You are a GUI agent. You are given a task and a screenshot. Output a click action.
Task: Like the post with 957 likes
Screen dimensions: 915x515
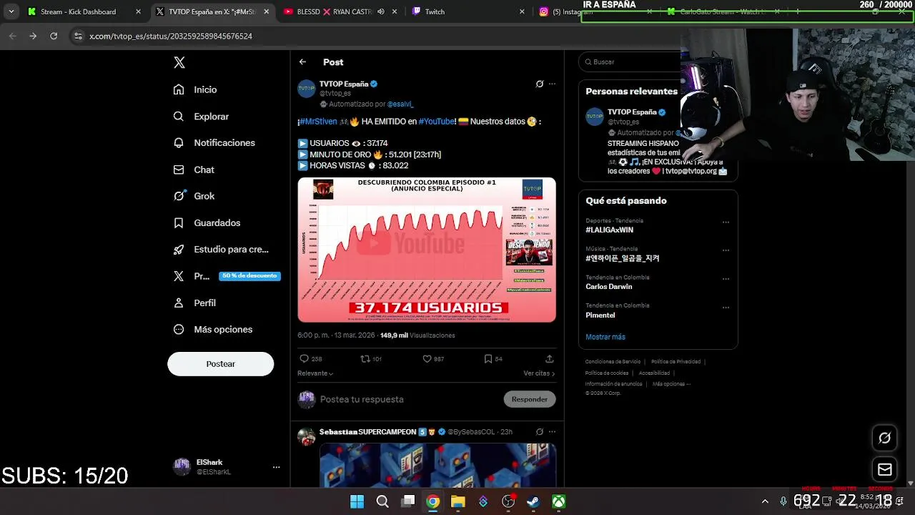427,358
